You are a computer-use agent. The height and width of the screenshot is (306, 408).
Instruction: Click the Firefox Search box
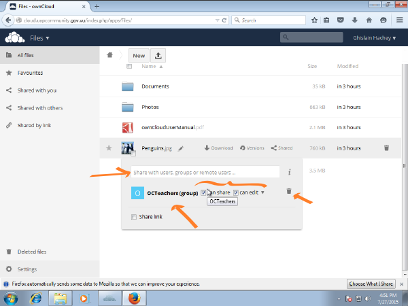(269, 20)
